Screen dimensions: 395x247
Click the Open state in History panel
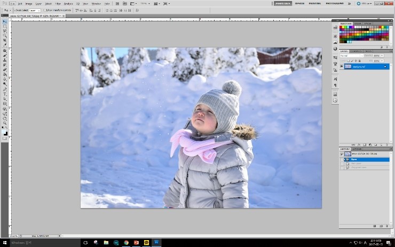point(354,160)
